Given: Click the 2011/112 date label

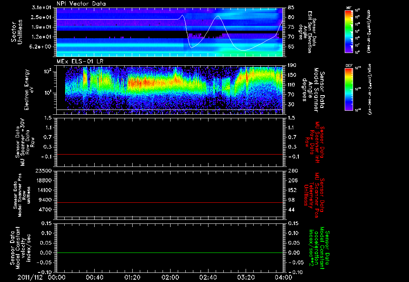Looking at the screenshot, I should [x=31, y=277].
